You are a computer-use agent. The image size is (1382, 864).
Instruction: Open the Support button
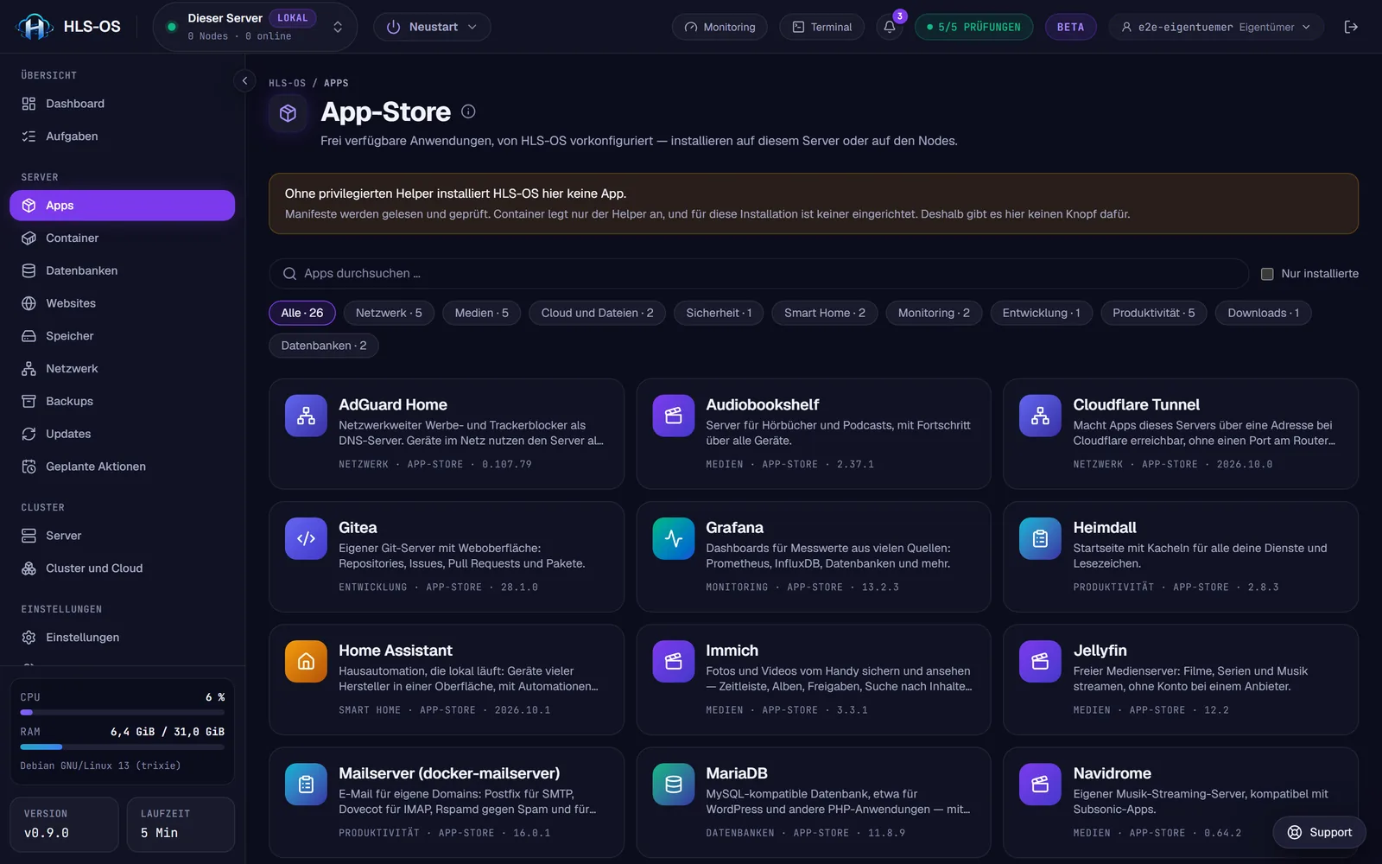[1319, 832]
